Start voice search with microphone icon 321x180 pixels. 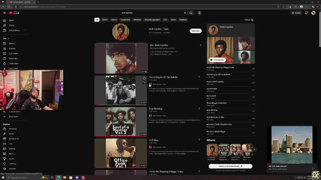(x=199, y=13)
